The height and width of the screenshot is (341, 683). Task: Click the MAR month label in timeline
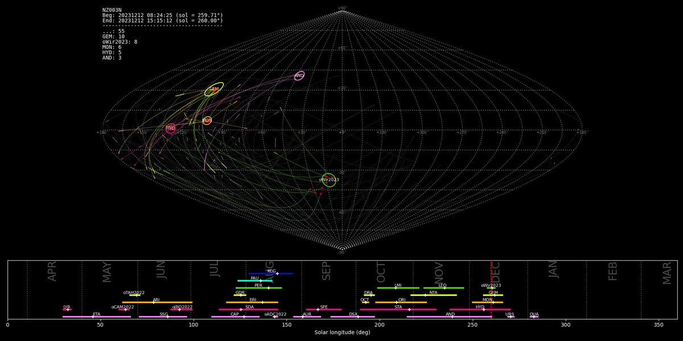(668, 272)
